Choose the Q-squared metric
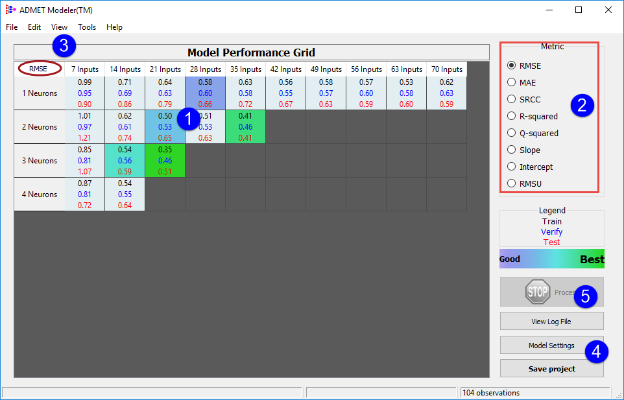This screenshot has height=400, width=624. [x=511, y=133]
